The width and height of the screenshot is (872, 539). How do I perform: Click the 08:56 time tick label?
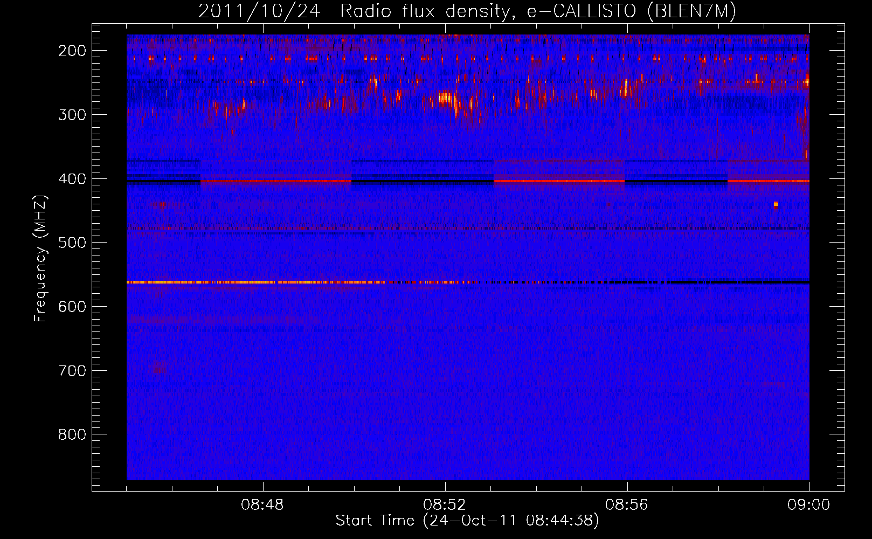tap(627, 505)
